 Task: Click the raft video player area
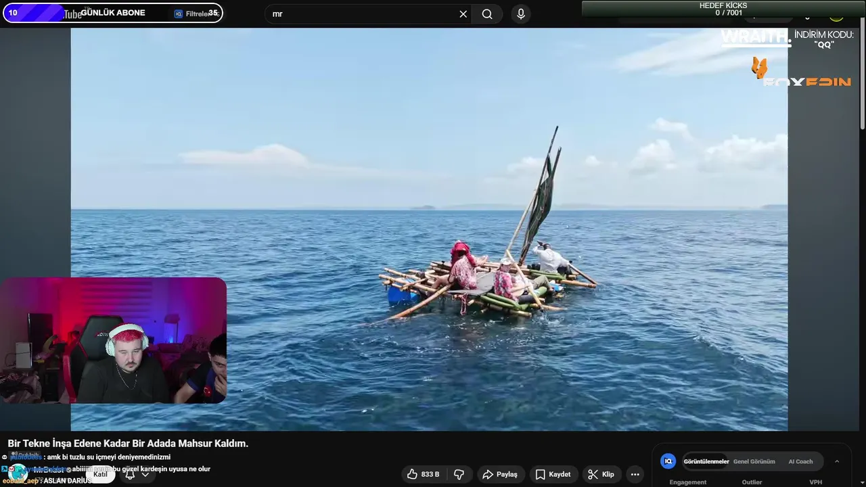point(429,229)
